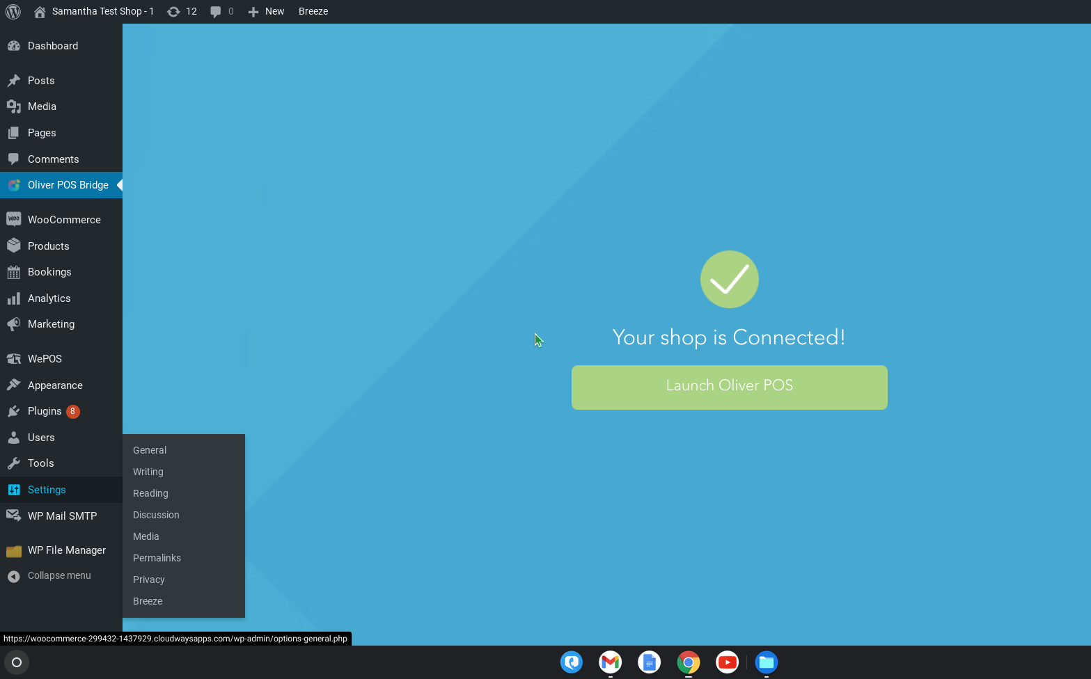Click the updates refresh icon showing 12
This screenshot has height=679, width=1091.
[x=173, y=12]
